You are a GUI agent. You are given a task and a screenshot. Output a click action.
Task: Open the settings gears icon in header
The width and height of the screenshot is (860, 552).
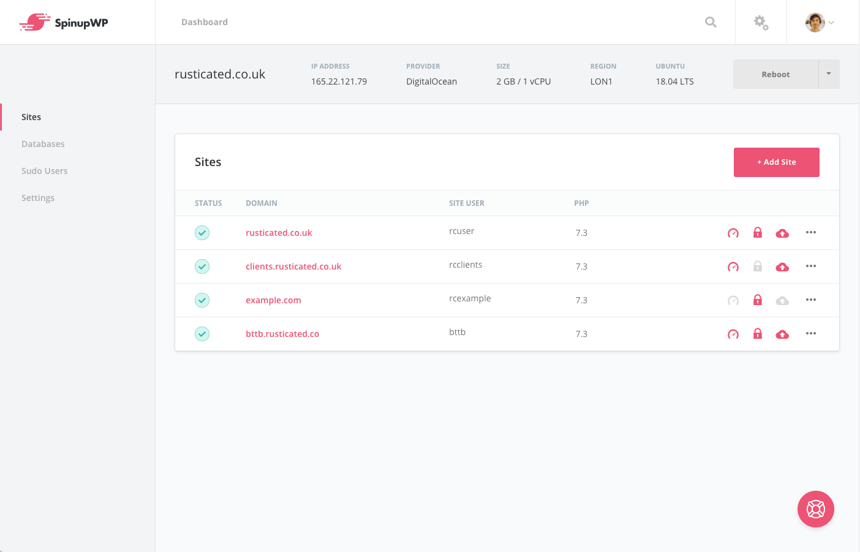tap(761, 23)
